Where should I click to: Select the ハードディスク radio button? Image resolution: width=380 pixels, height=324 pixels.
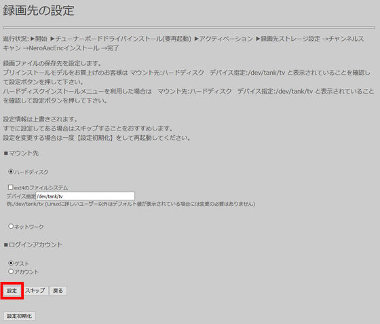pos(11,172)
